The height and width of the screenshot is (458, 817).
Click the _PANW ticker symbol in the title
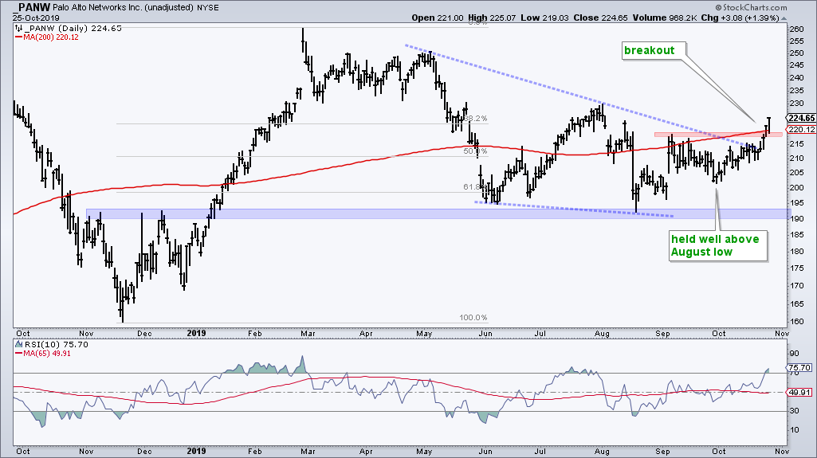click(x=32, y=7)
